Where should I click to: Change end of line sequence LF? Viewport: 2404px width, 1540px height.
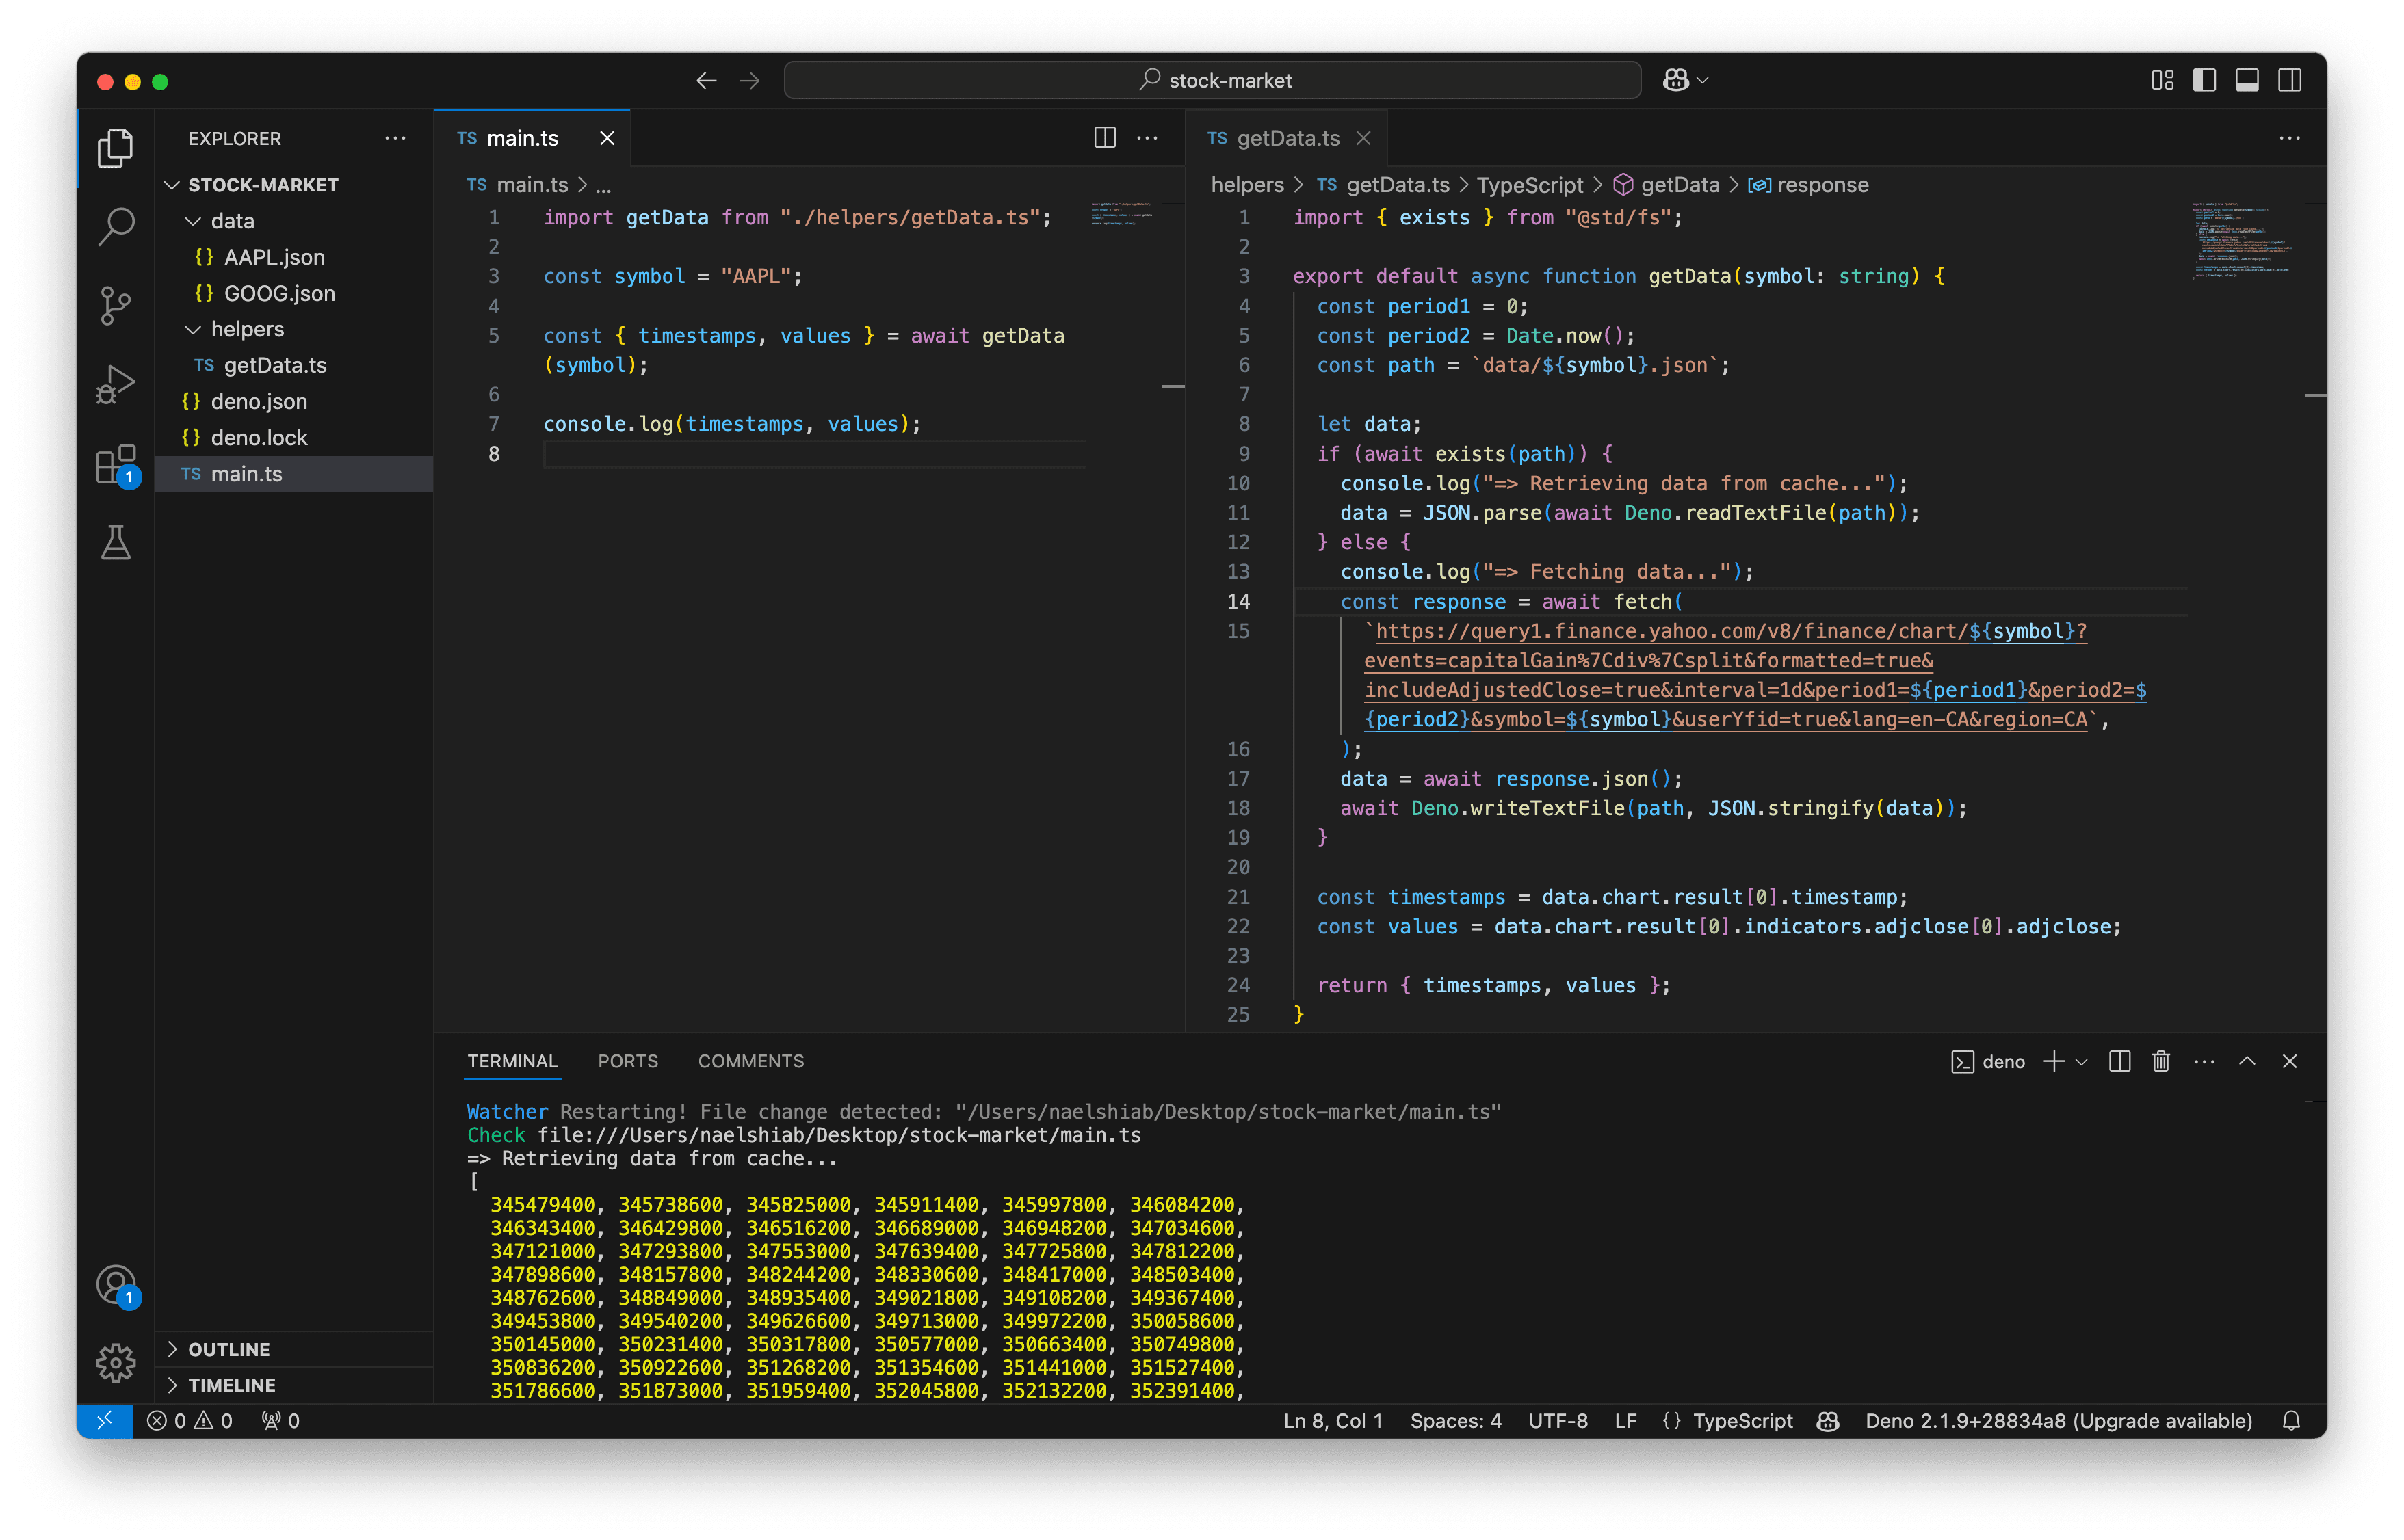pyautogui.click(x=1625, y=1420)
